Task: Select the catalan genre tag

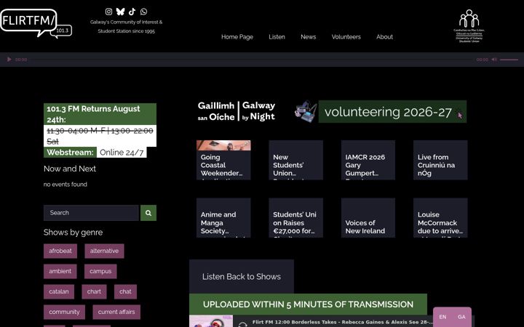Action: click(x=59, y=291)
